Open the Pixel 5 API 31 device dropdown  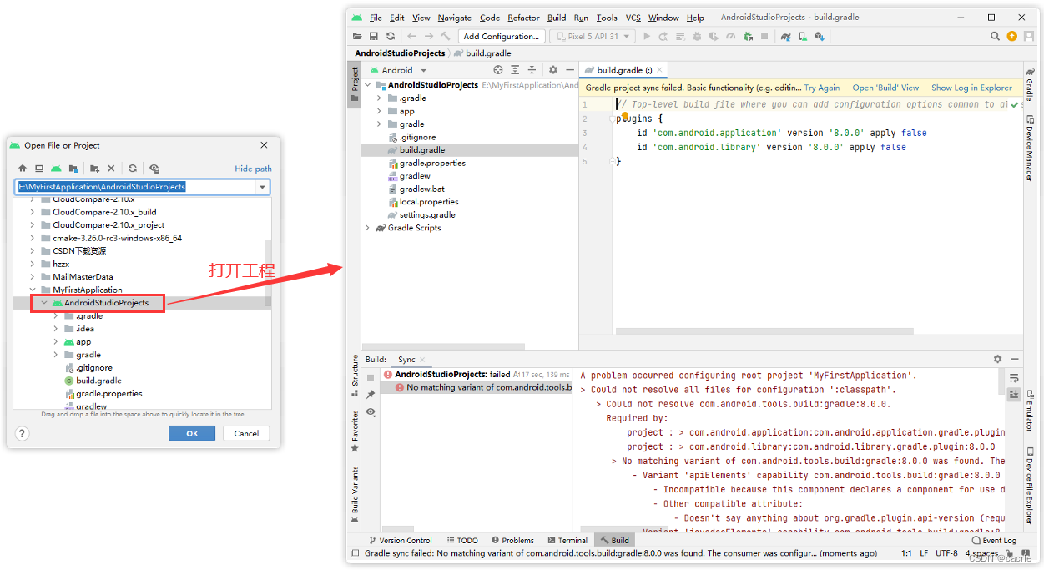[x=593, y=36]
